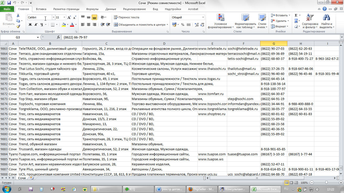344x193 pixels.
Task: Click the text orientation icon
Action: tap(103, 17)
